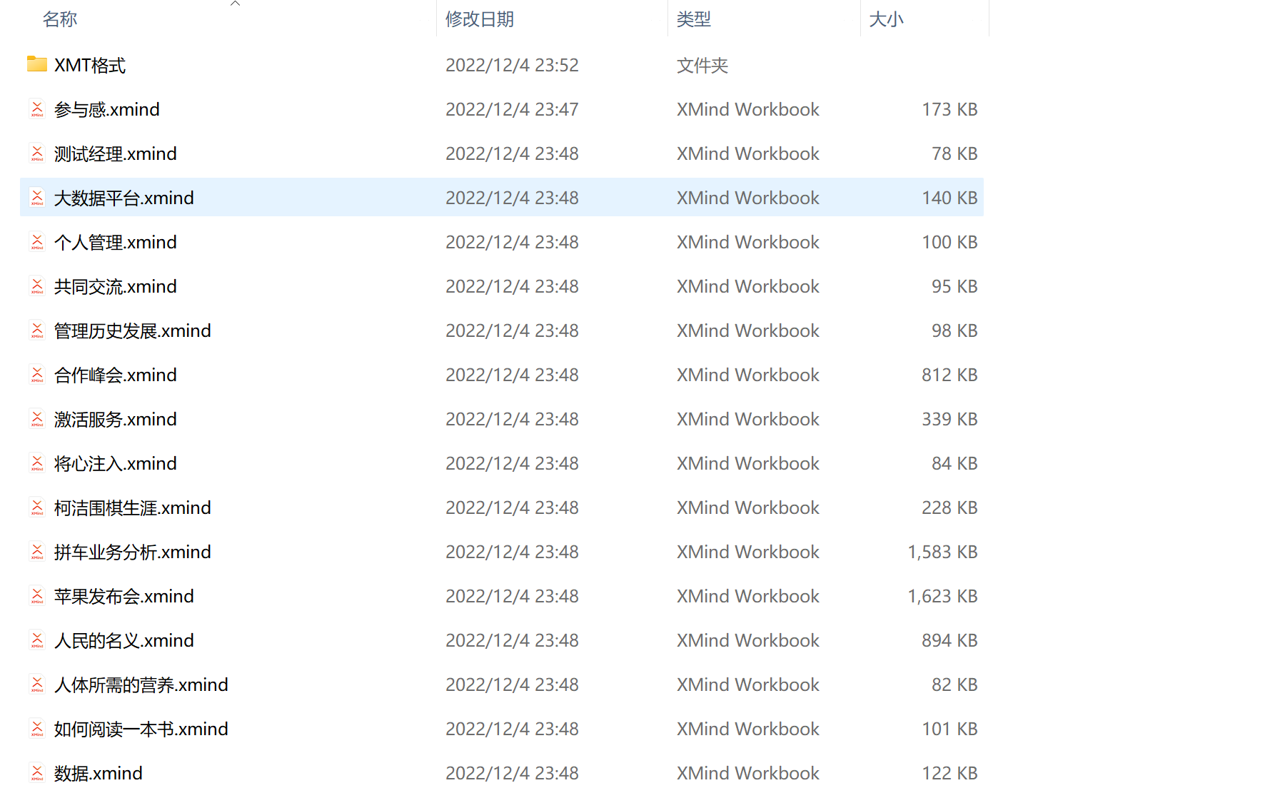1275x788 pixels.
Task: Click the XMT格式 folder icon
Action: coord(37,64)
